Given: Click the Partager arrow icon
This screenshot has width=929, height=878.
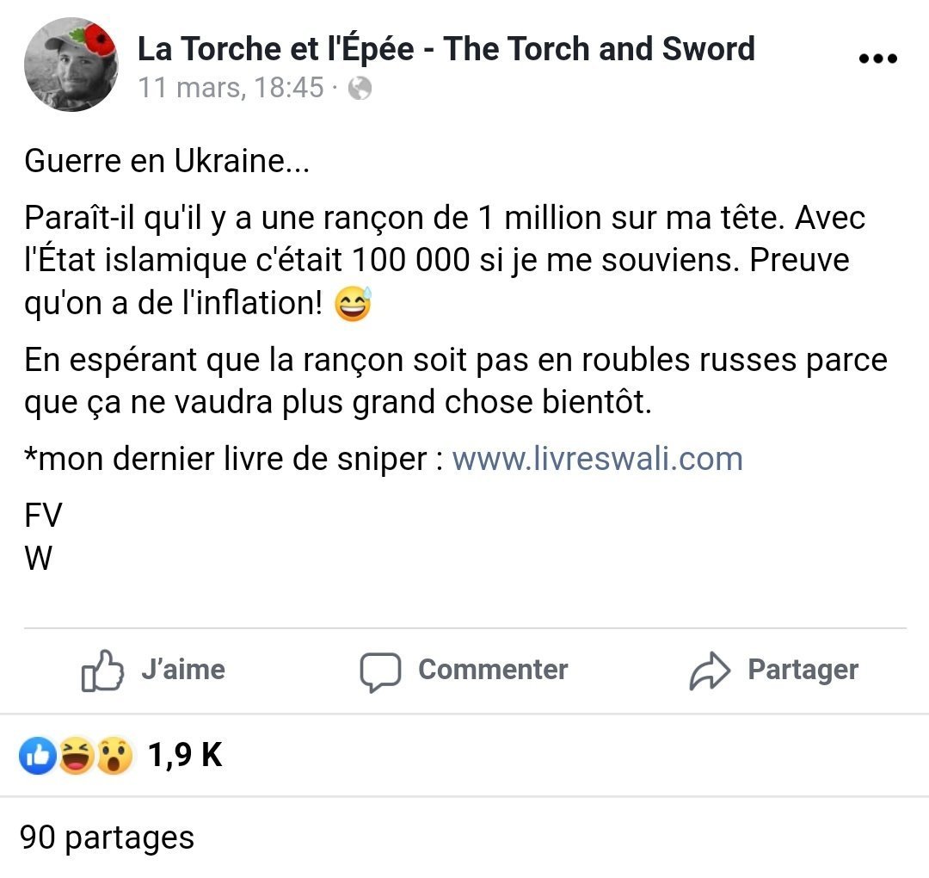Looking at the screenshot, I should click(x=709, y=671).
